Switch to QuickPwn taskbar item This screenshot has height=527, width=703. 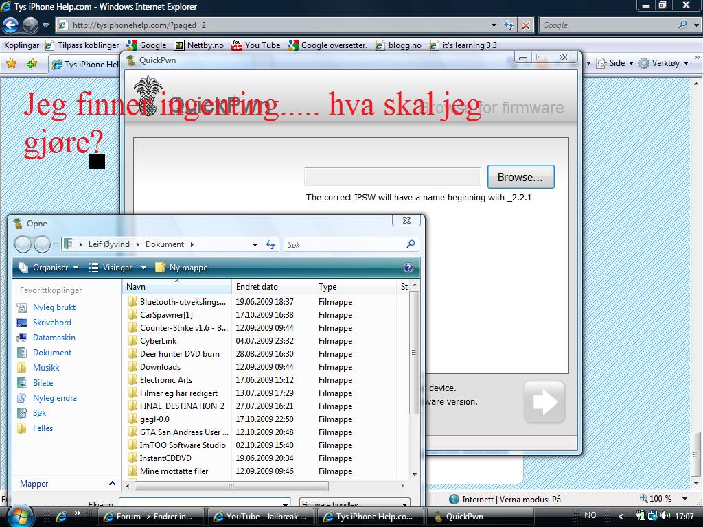[481, 517]
